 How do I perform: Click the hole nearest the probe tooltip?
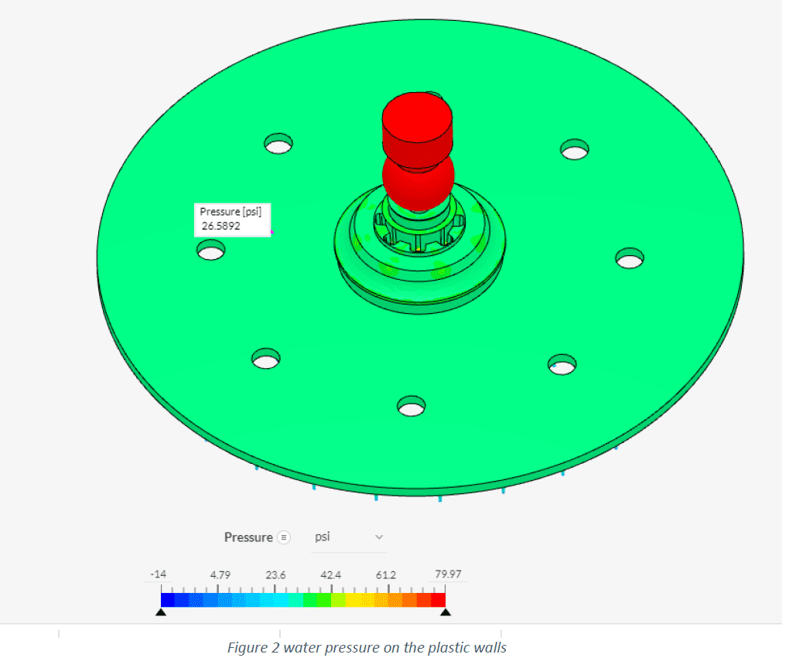tap(210, 250)
